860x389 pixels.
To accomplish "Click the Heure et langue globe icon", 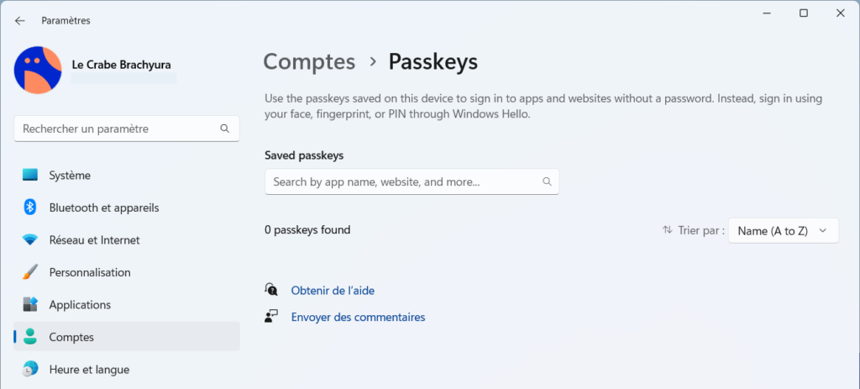I will pyautogui.click(x=30, y=369).
